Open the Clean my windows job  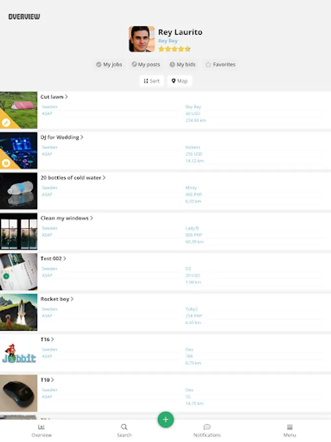(x=67, y=218)
